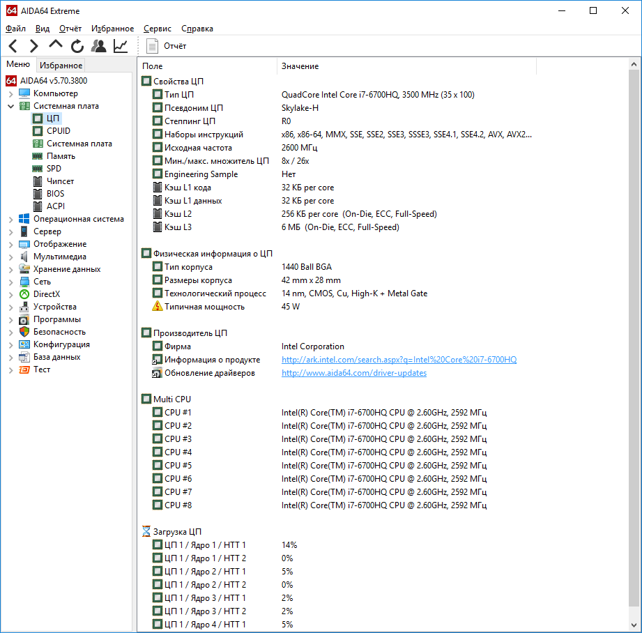The width and height of the screenshot is (642, 633).
Task: Click the warning icon beside Типичная мощность
Action: coord(158,306)
